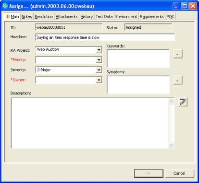Viewport: 199px width, 183px height.
Task: Expand the Priority dropdown arrow
Action: [99, 60]
